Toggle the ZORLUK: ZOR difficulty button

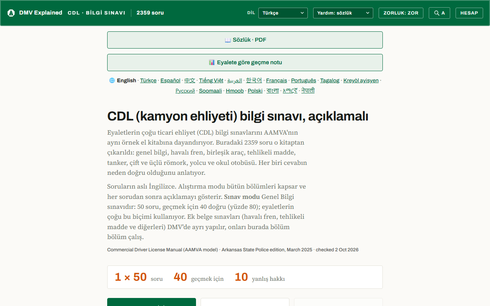click(401, 13)
